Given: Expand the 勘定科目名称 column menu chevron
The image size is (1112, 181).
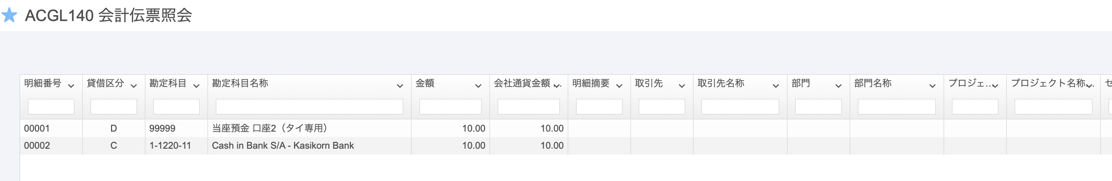Looking at the screenshot, I should (x=400, y=86).
